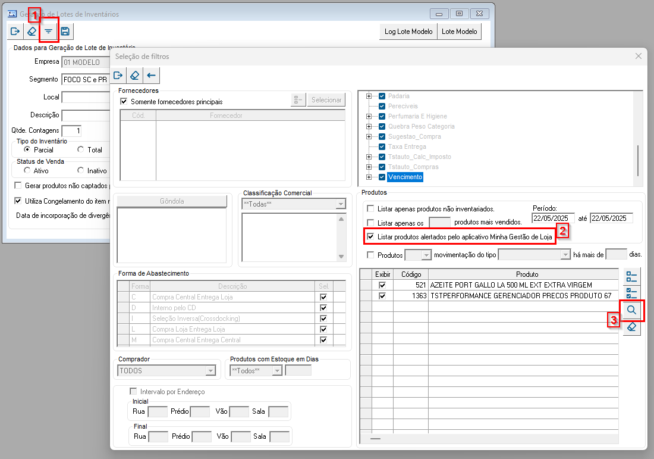
Task: Click the select-all list icon beside products grid
Action: pyautogui.click(x=631, y=277)
